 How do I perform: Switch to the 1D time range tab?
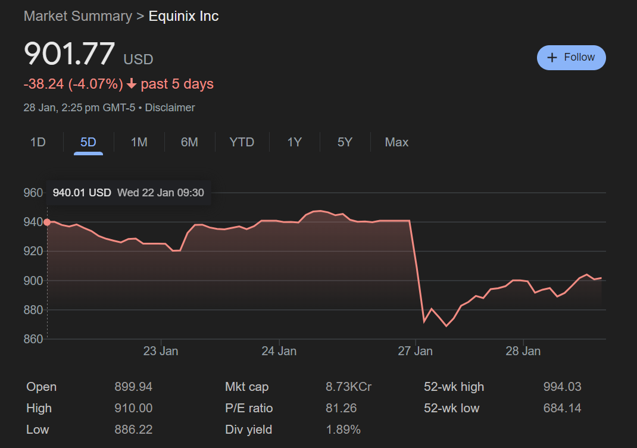38,142
